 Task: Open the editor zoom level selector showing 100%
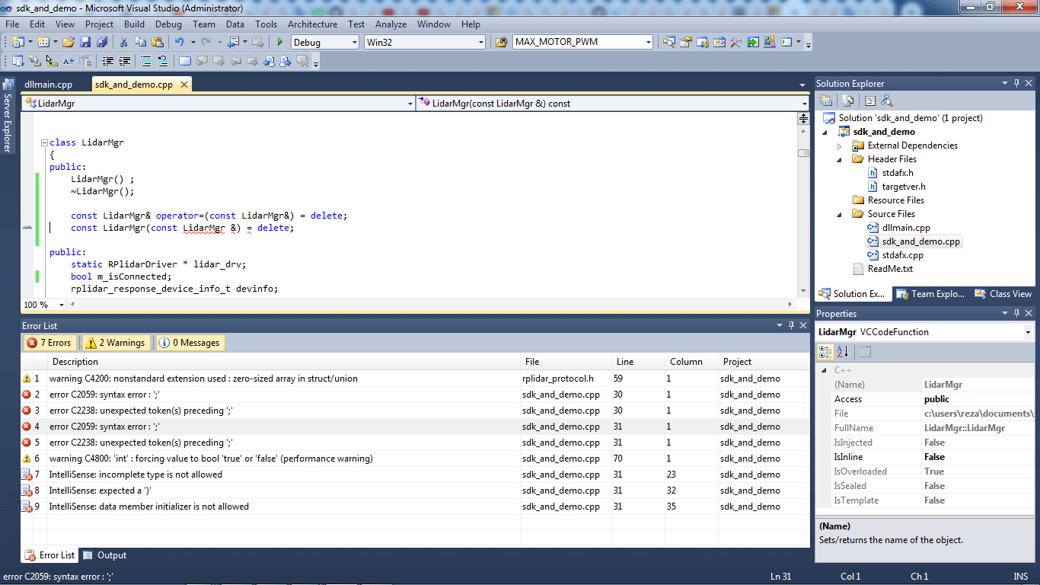[x=43, y=304]
